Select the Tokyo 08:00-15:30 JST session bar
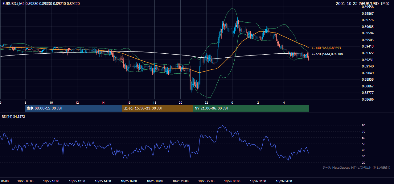This screenshot has height=184, width=394. point(73,108)
